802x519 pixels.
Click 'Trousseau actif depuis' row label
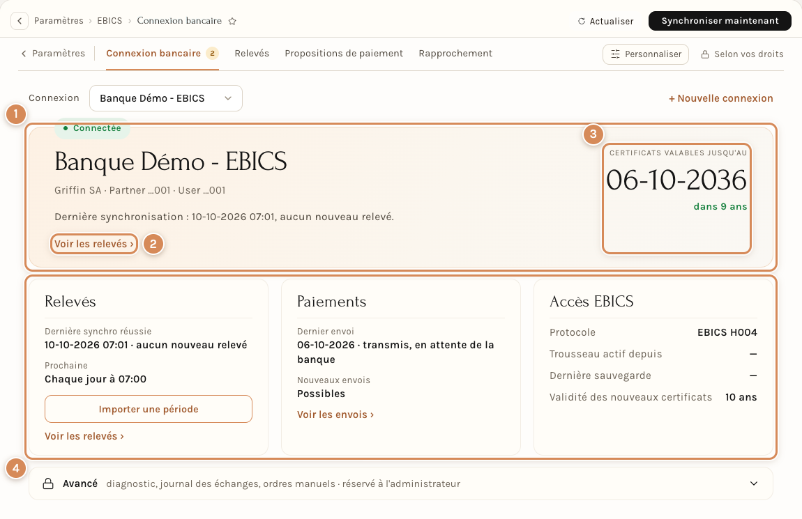[605, 354]
